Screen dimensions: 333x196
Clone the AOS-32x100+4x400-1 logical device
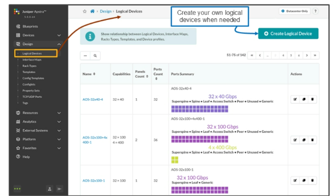[x=304, y=140]
